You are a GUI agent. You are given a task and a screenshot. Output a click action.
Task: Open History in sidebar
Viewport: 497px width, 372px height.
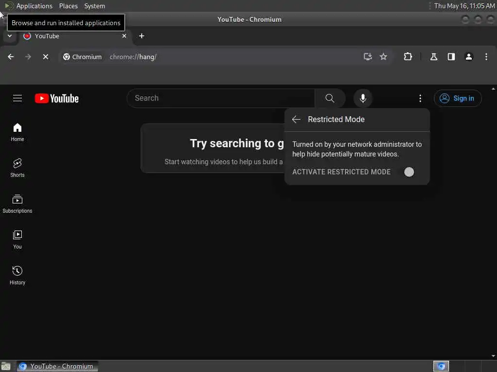click(17, 276)
